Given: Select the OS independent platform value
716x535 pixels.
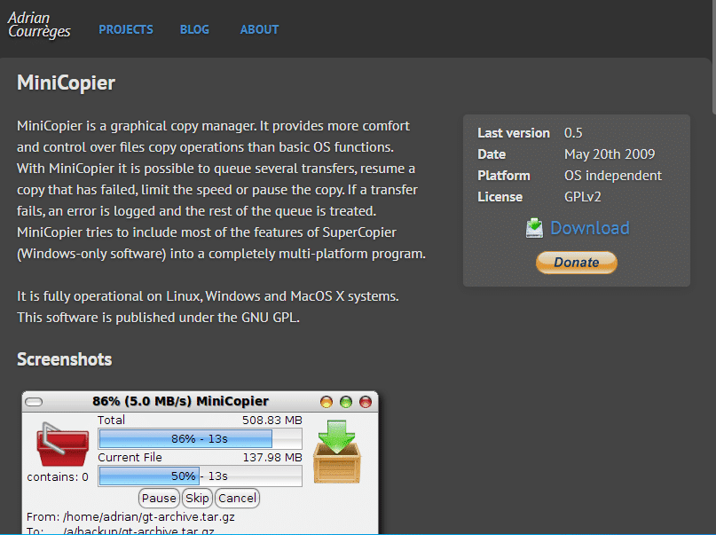Looking at the screenshot, I should pyautogui.click(x=613, y=176).
